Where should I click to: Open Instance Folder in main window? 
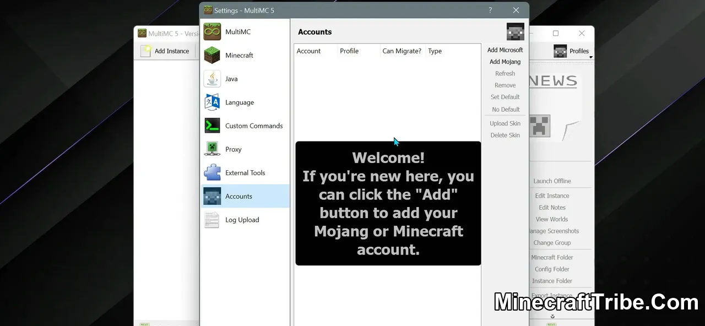tap(552, 281)
